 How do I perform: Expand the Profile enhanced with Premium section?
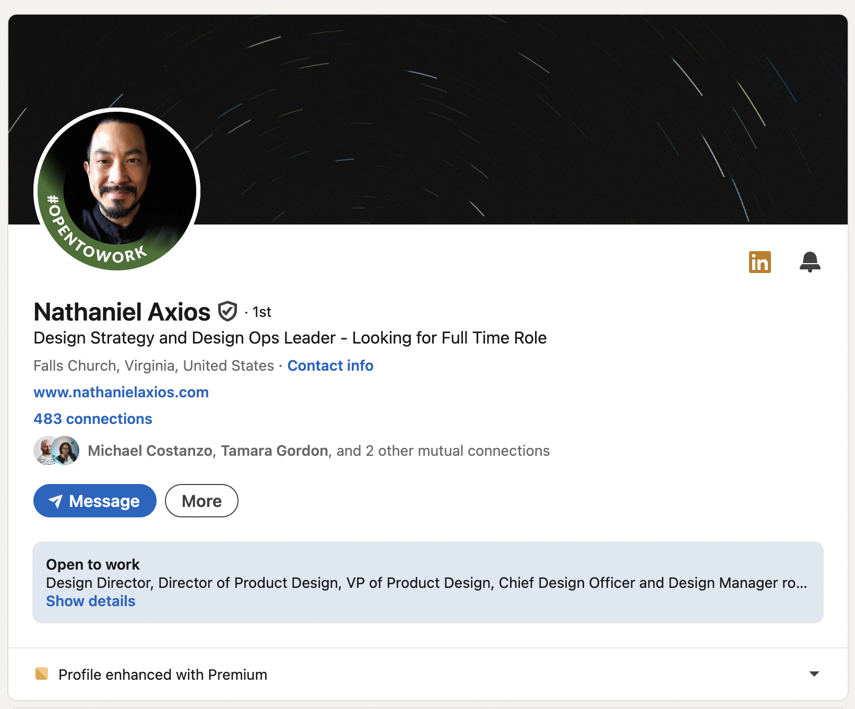tap(813, 674)
